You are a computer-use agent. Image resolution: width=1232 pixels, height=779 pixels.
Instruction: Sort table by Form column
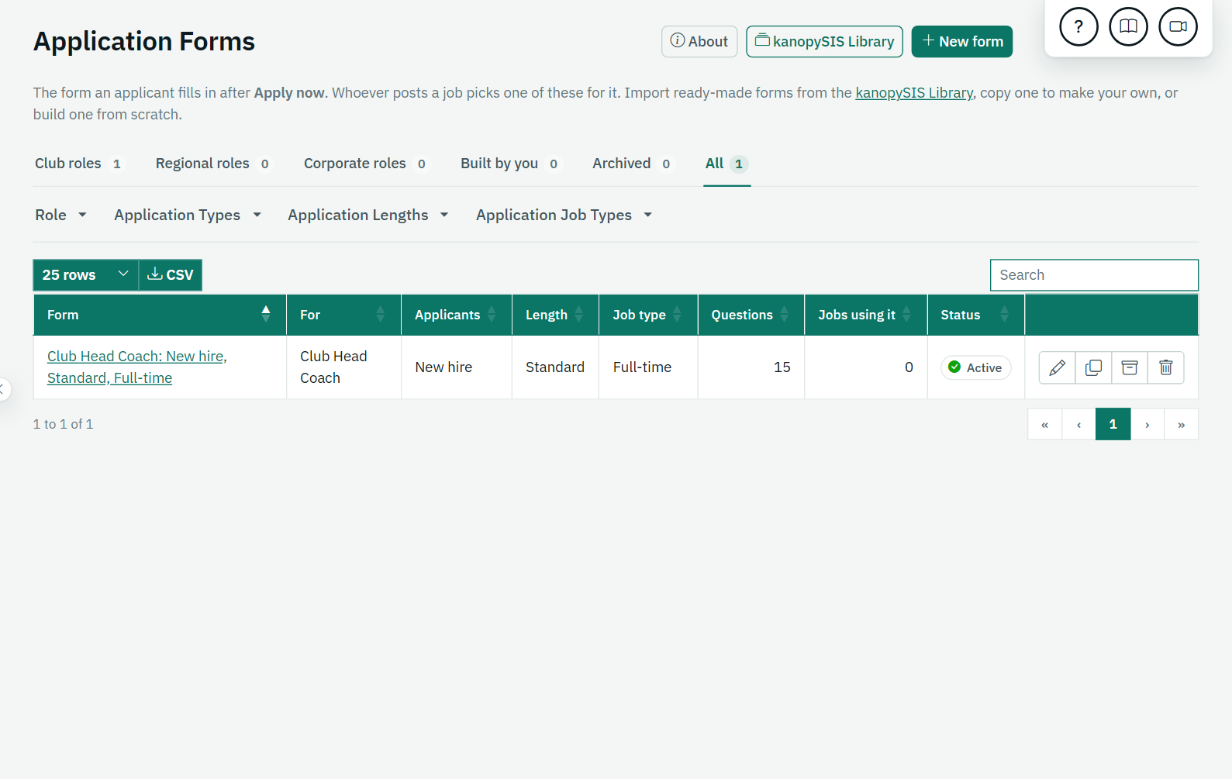pyautogui.click(x=160, y=315)
